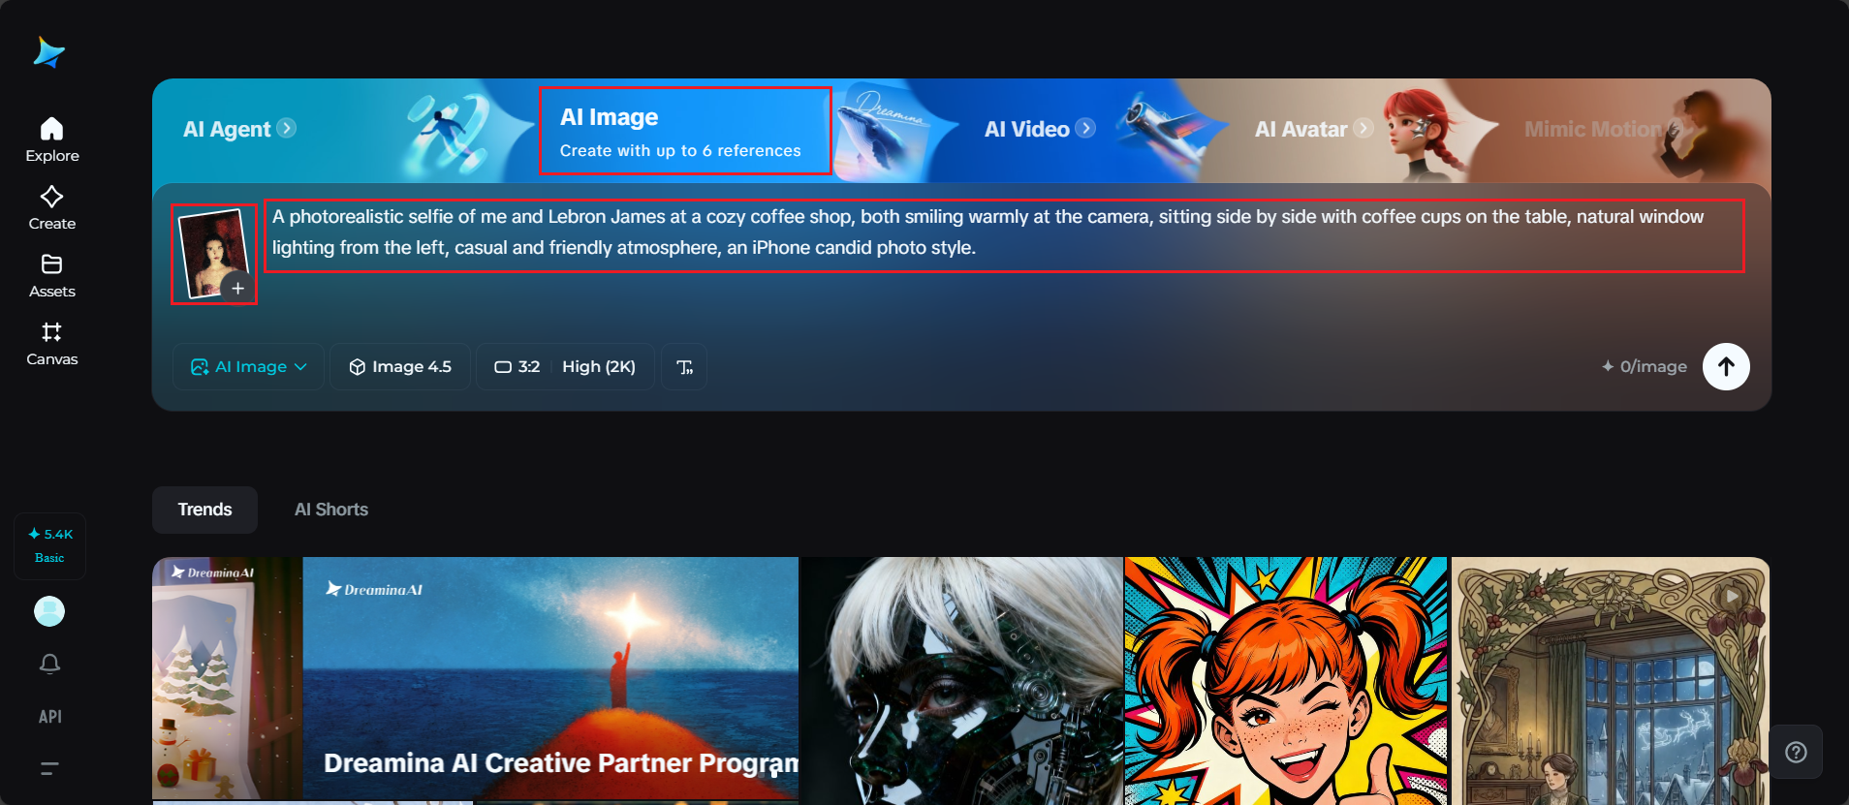Open the user profile avatar

click(49, 611)
